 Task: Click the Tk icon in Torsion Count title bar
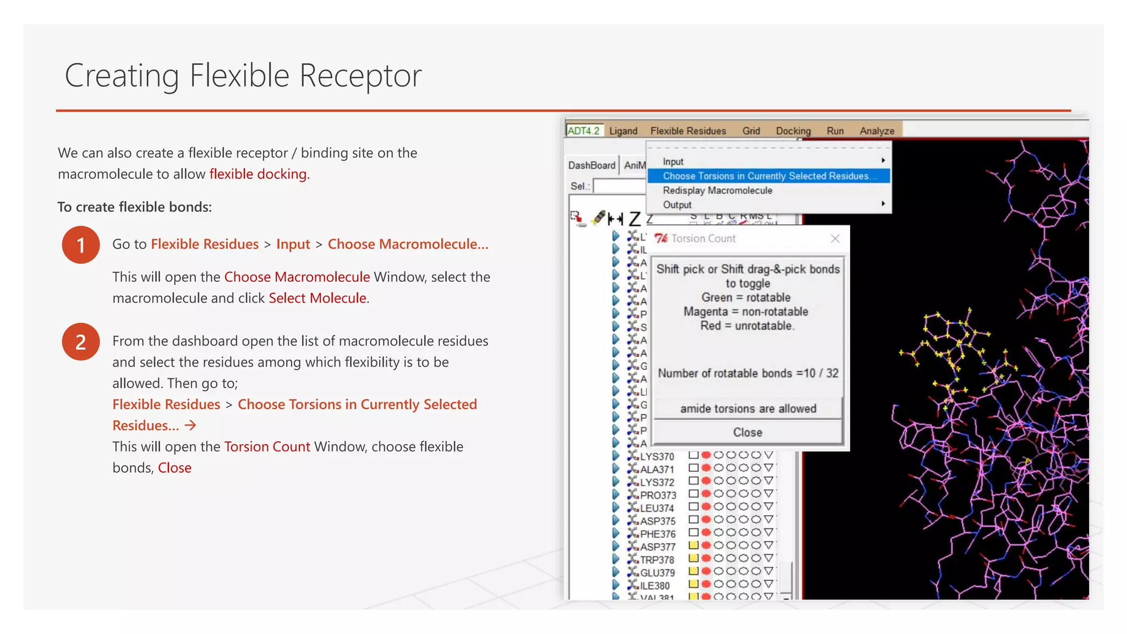(x=661, y=238)
